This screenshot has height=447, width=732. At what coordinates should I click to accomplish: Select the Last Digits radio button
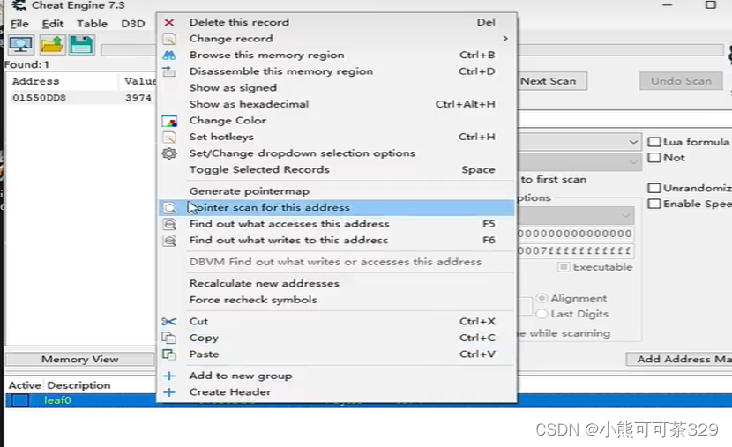542,314
